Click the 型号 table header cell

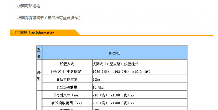pos(39,53)
